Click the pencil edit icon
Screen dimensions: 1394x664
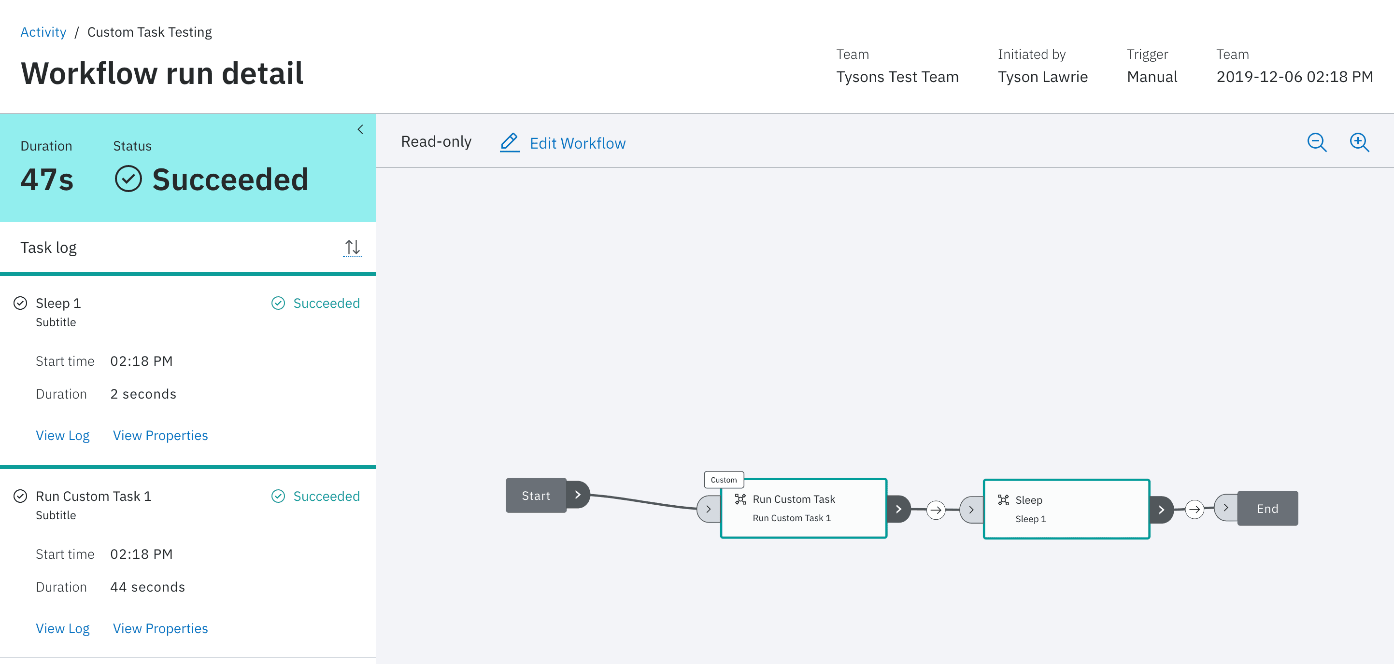(509, 142)
